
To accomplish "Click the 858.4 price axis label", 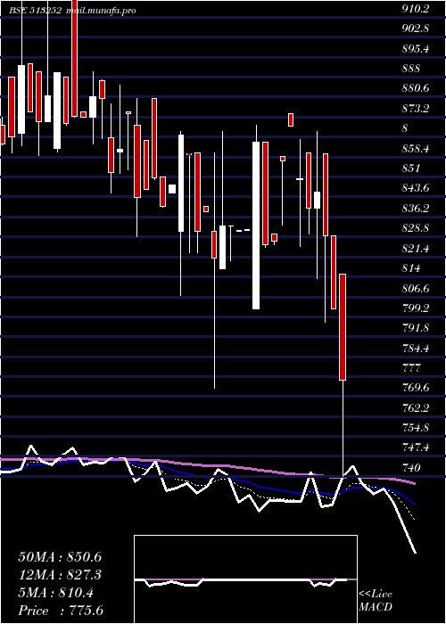I will [416, 149].
